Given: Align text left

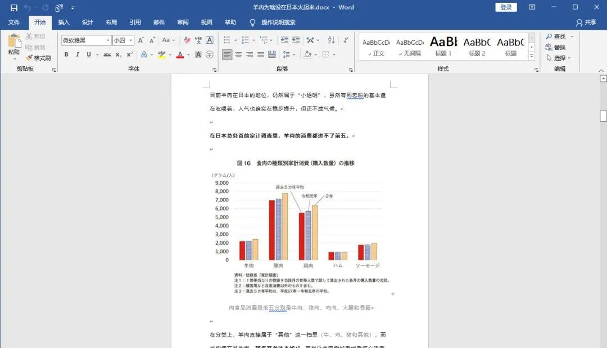Looking at the screenshot, I should pyautogui.click(x=227, y=54).
